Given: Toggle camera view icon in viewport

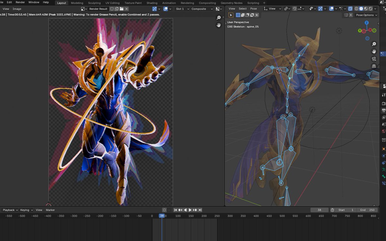Looking at the screenshot, I should 374,59.
